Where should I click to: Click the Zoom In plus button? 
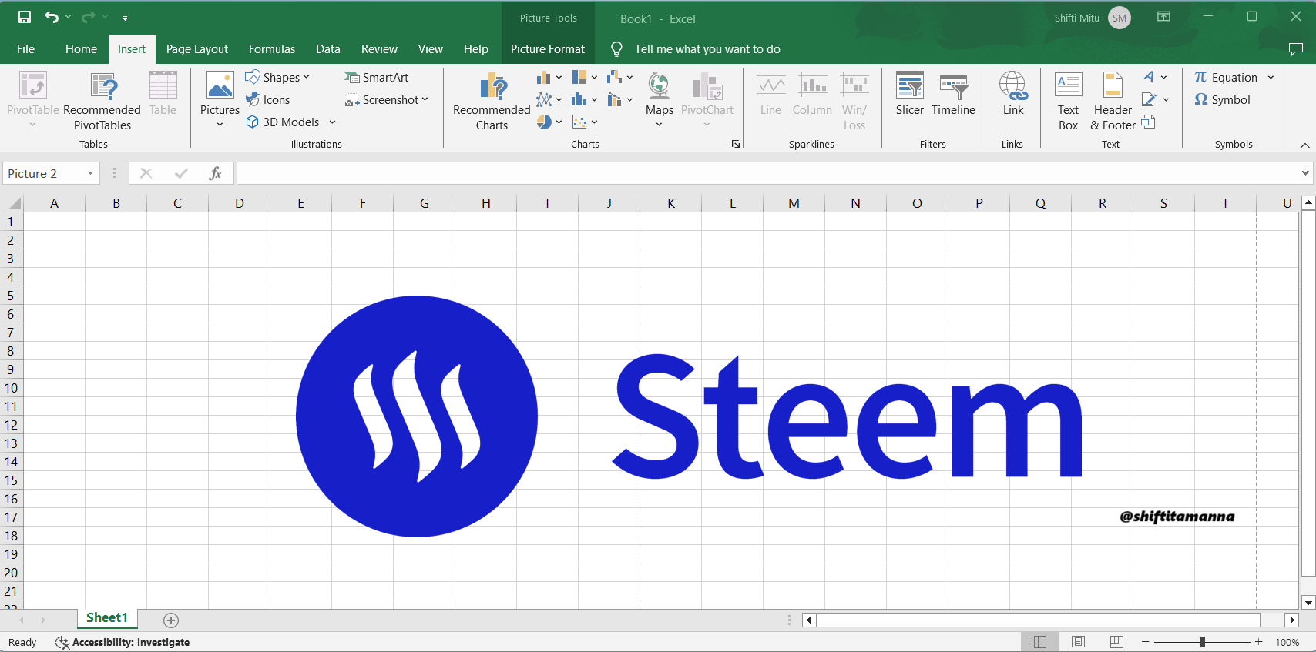click(1258, 642)
